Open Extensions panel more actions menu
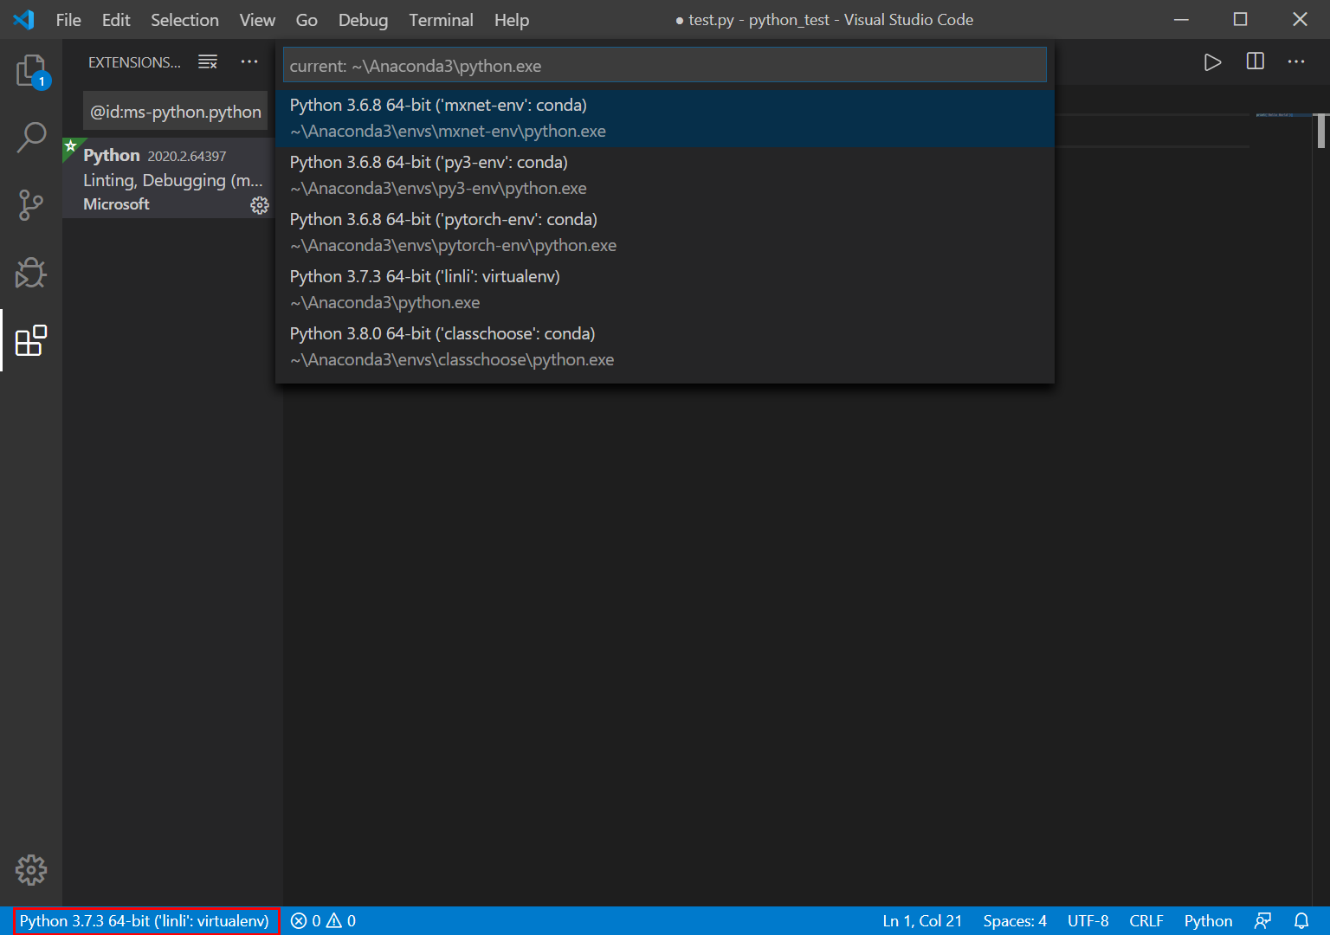The height and width of the screenshot is (935, 1330). (249, 61)
